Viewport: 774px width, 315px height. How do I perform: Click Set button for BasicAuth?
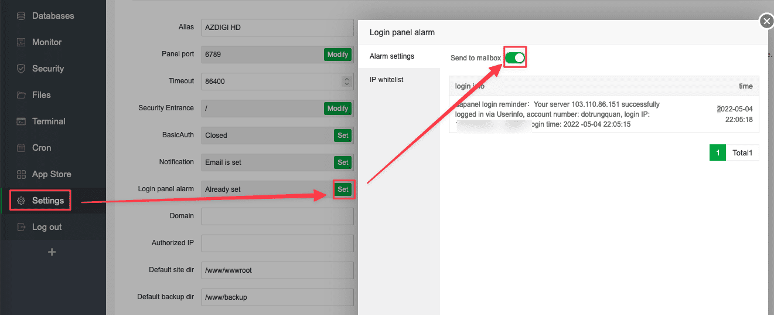[343, 135]
